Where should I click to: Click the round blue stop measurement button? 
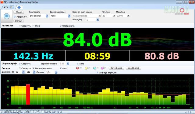(7, 16)
